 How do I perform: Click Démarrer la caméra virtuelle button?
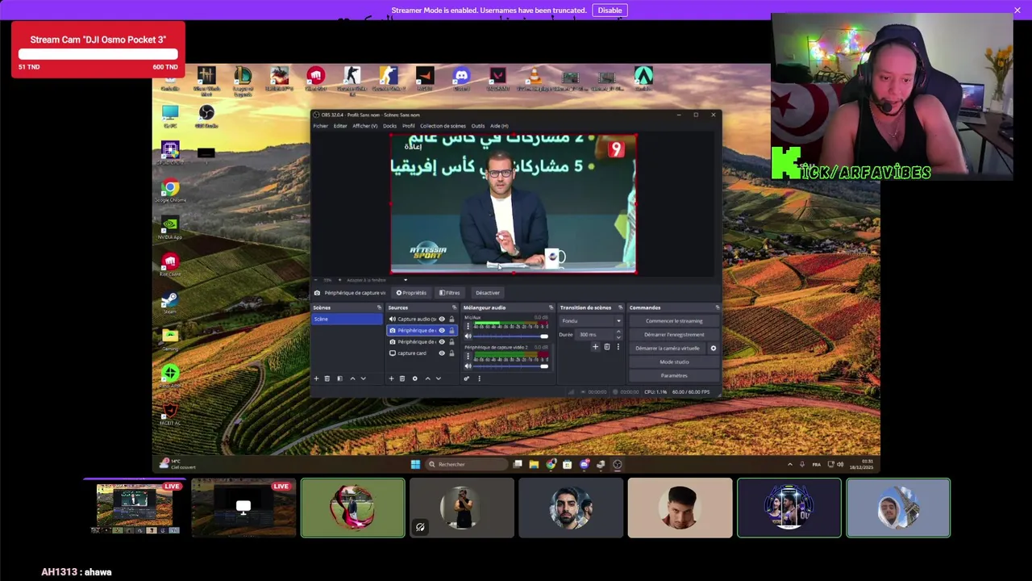point(668,348)
